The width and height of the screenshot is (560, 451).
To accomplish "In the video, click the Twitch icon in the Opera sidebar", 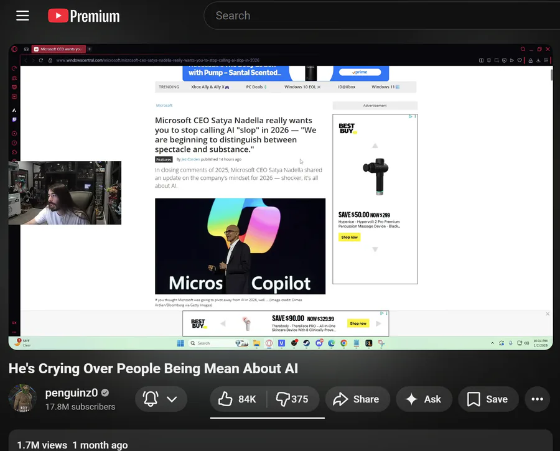I will 14,119.
